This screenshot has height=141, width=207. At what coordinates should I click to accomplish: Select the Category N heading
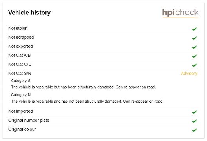pyautogui.click(x=21, y=95)
